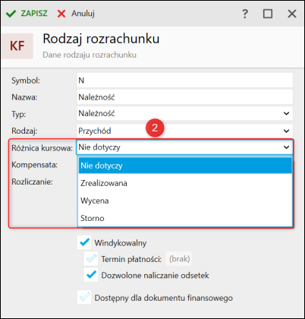Toggle Dozwolone naliczanie odsetek checkbox
This screenshot has height=319, width=305.
pyautogui.click(x=91, y=275)
